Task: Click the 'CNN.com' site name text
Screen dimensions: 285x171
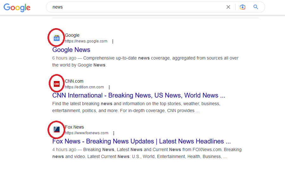Action: pos(74,81)
